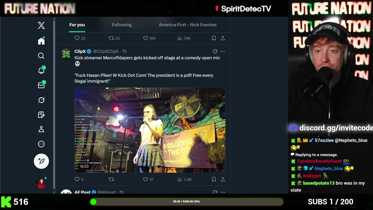View ClipX post analytics showing 2.9K
The width and height of the screenshot is (373, 210).
(x=184, y=179)
